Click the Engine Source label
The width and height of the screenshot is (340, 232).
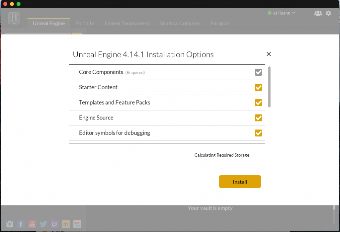point(96,117)
